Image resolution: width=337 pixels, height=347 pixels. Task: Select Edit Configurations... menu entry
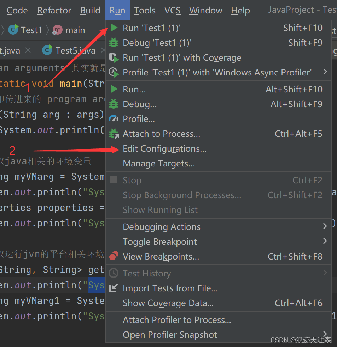pos(164,149)
